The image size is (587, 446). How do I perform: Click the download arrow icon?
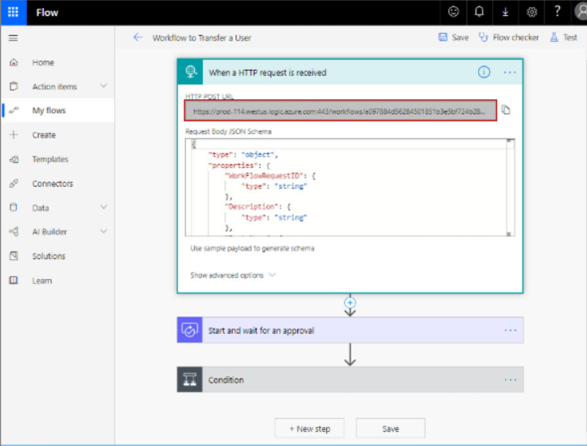[505, 12]
